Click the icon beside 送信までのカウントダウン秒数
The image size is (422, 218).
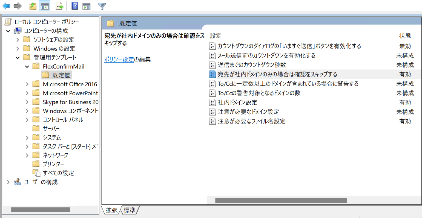tap(213, 65)
